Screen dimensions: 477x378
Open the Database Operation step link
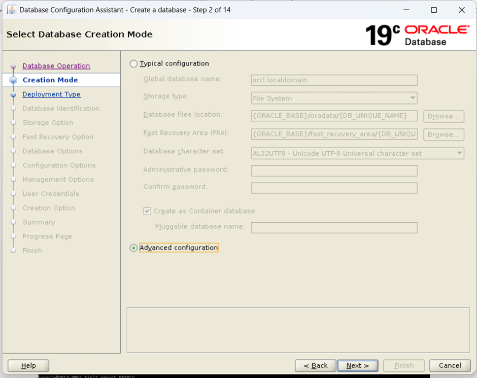pos(56,66)
